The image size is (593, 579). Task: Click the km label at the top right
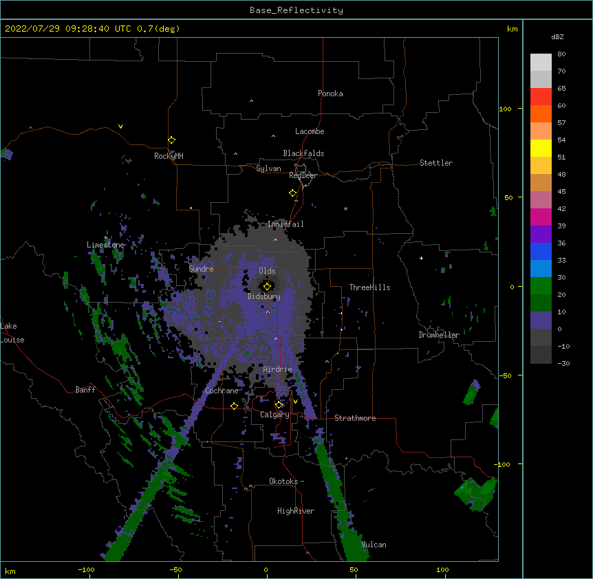(x=513, y=29)
